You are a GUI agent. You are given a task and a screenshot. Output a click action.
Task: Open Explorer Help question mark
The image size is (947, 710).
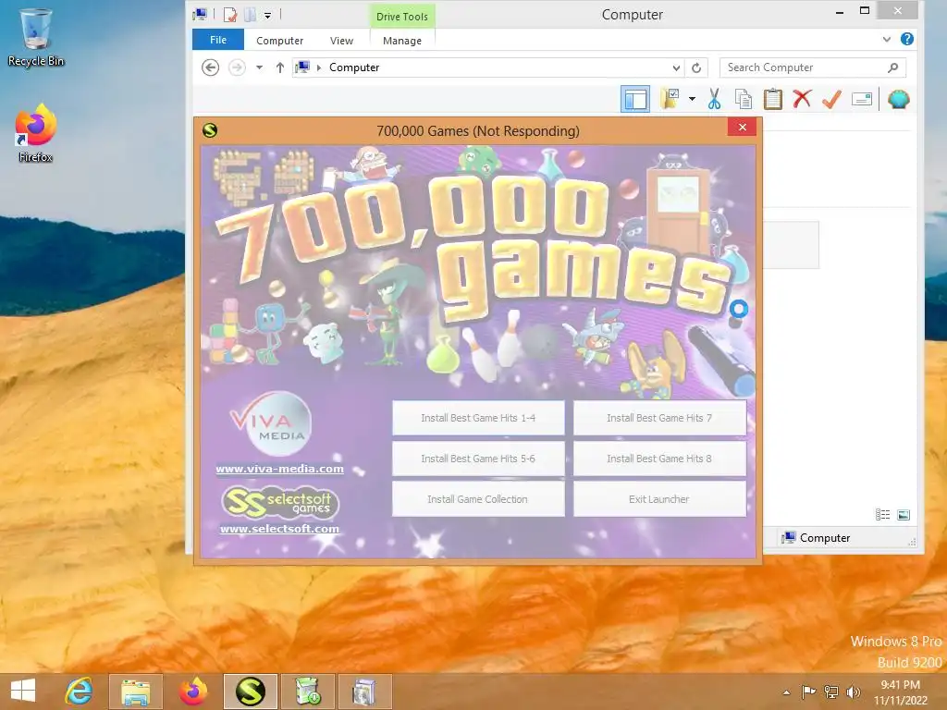906,39
